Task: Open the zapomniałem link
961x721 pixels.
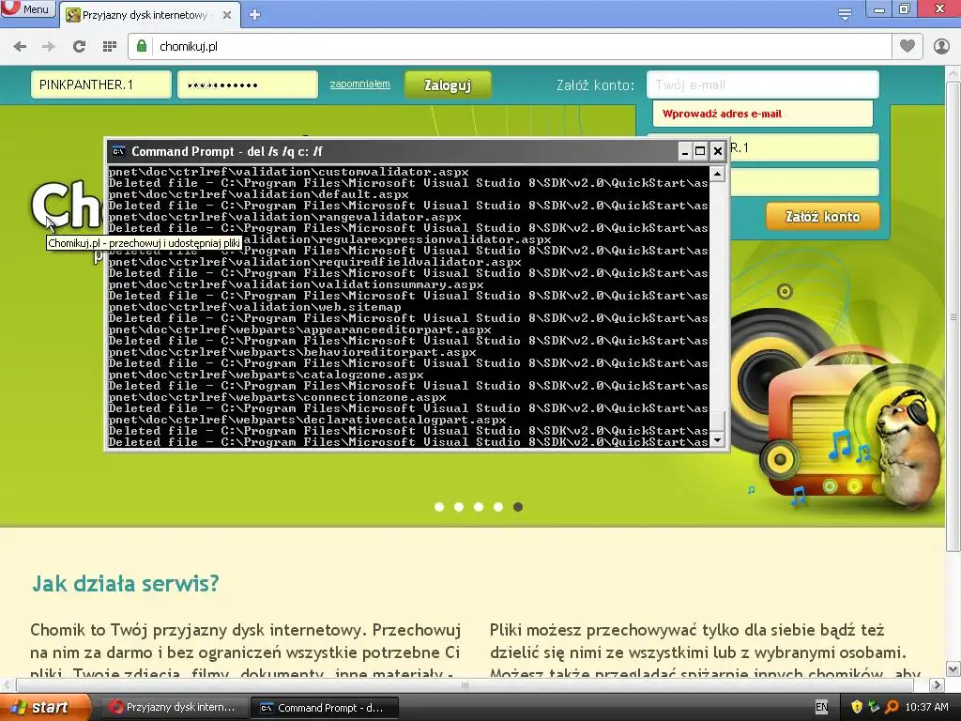Action: click(x=359, y=84)
